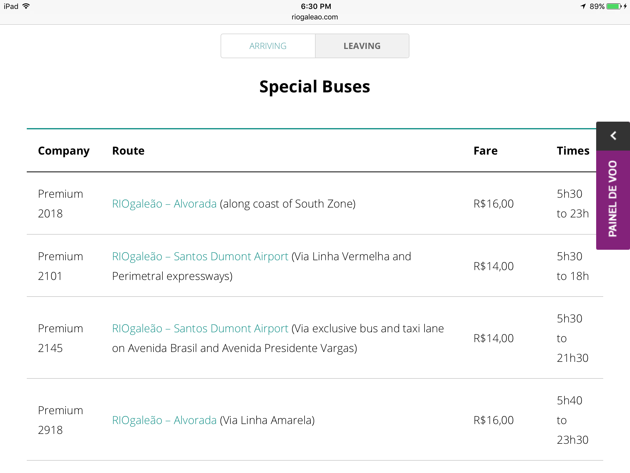The image size is (630, 473).
Task: Select the LEAVING tab
Action: (x=362, y=46)
